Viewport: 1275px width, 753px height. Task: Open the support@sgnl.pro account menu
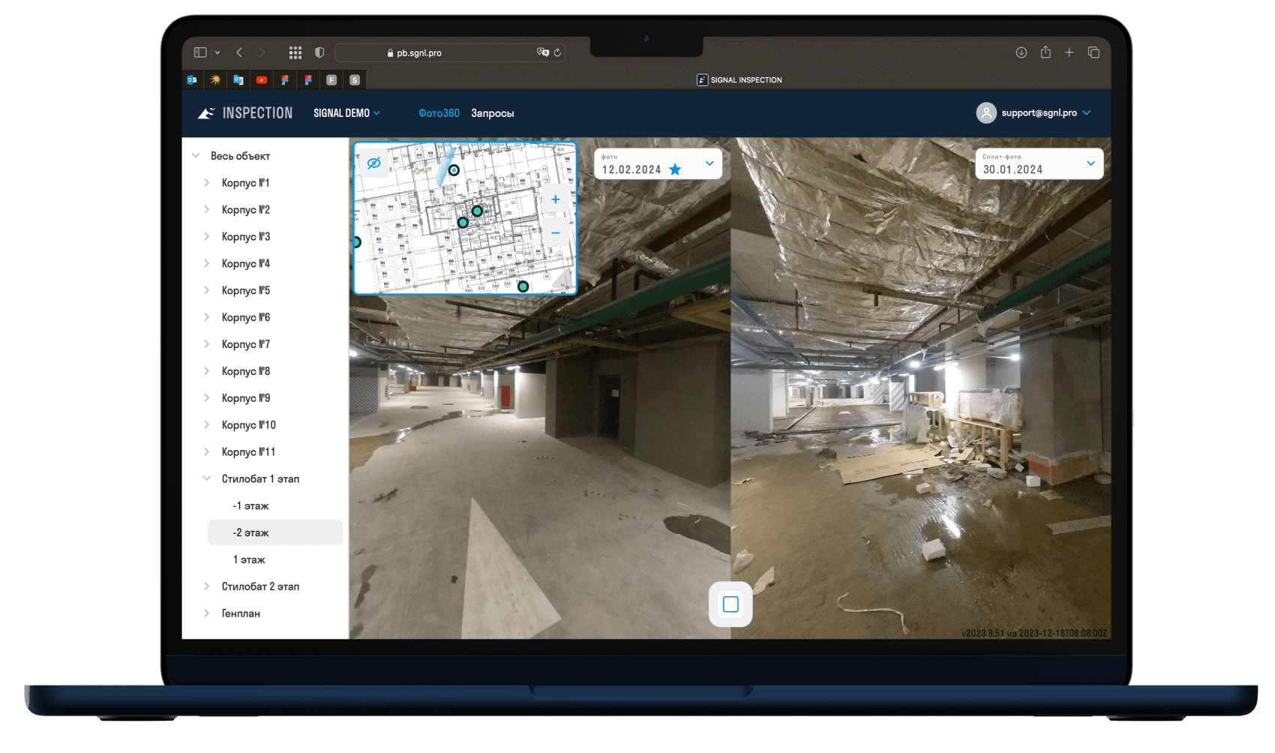point(1033,113)
